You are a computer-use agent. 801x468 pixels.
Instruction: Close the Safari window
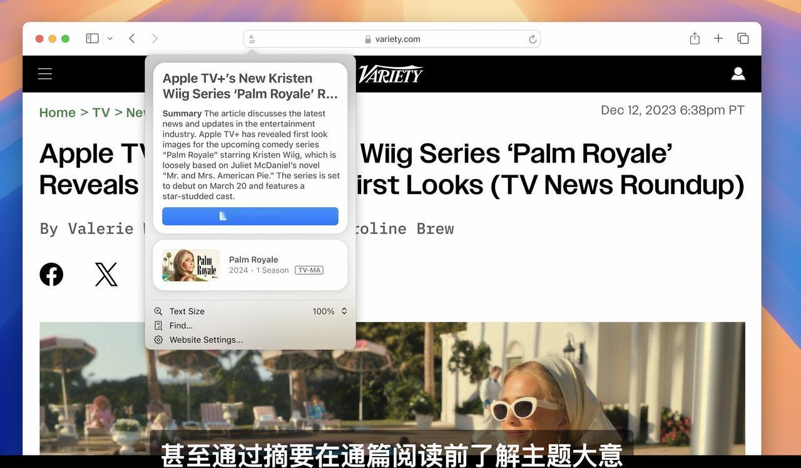click(39, 39)
